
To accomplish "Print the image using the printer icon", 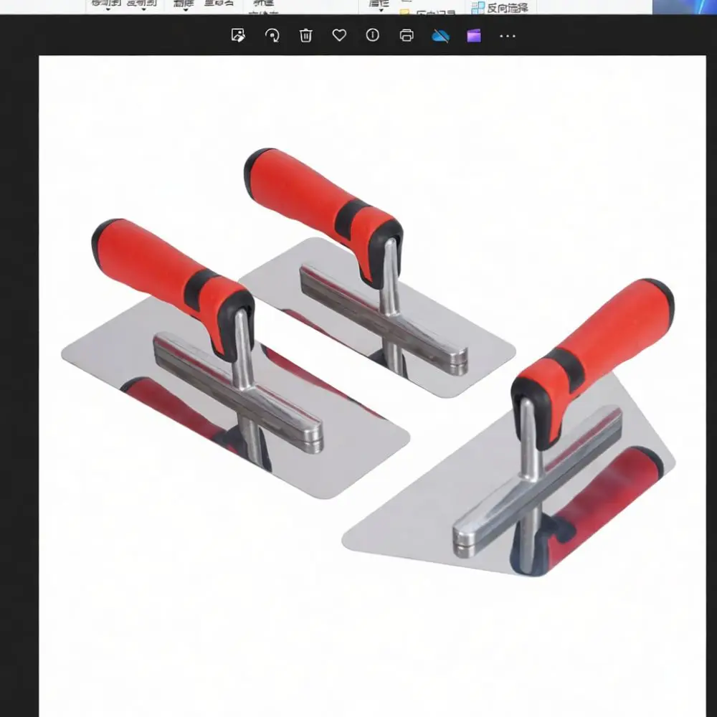I will (406, 35).
